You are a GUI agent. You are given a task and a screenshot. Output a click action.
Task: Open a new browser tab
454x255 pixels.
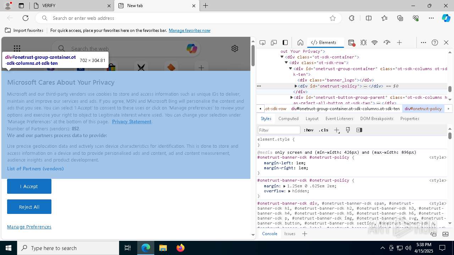click(206, 6)
